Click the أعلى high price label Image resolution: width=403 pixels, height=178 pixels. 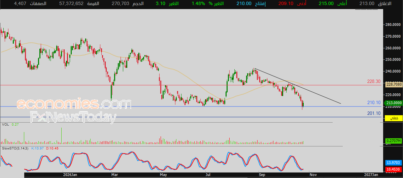343,4
